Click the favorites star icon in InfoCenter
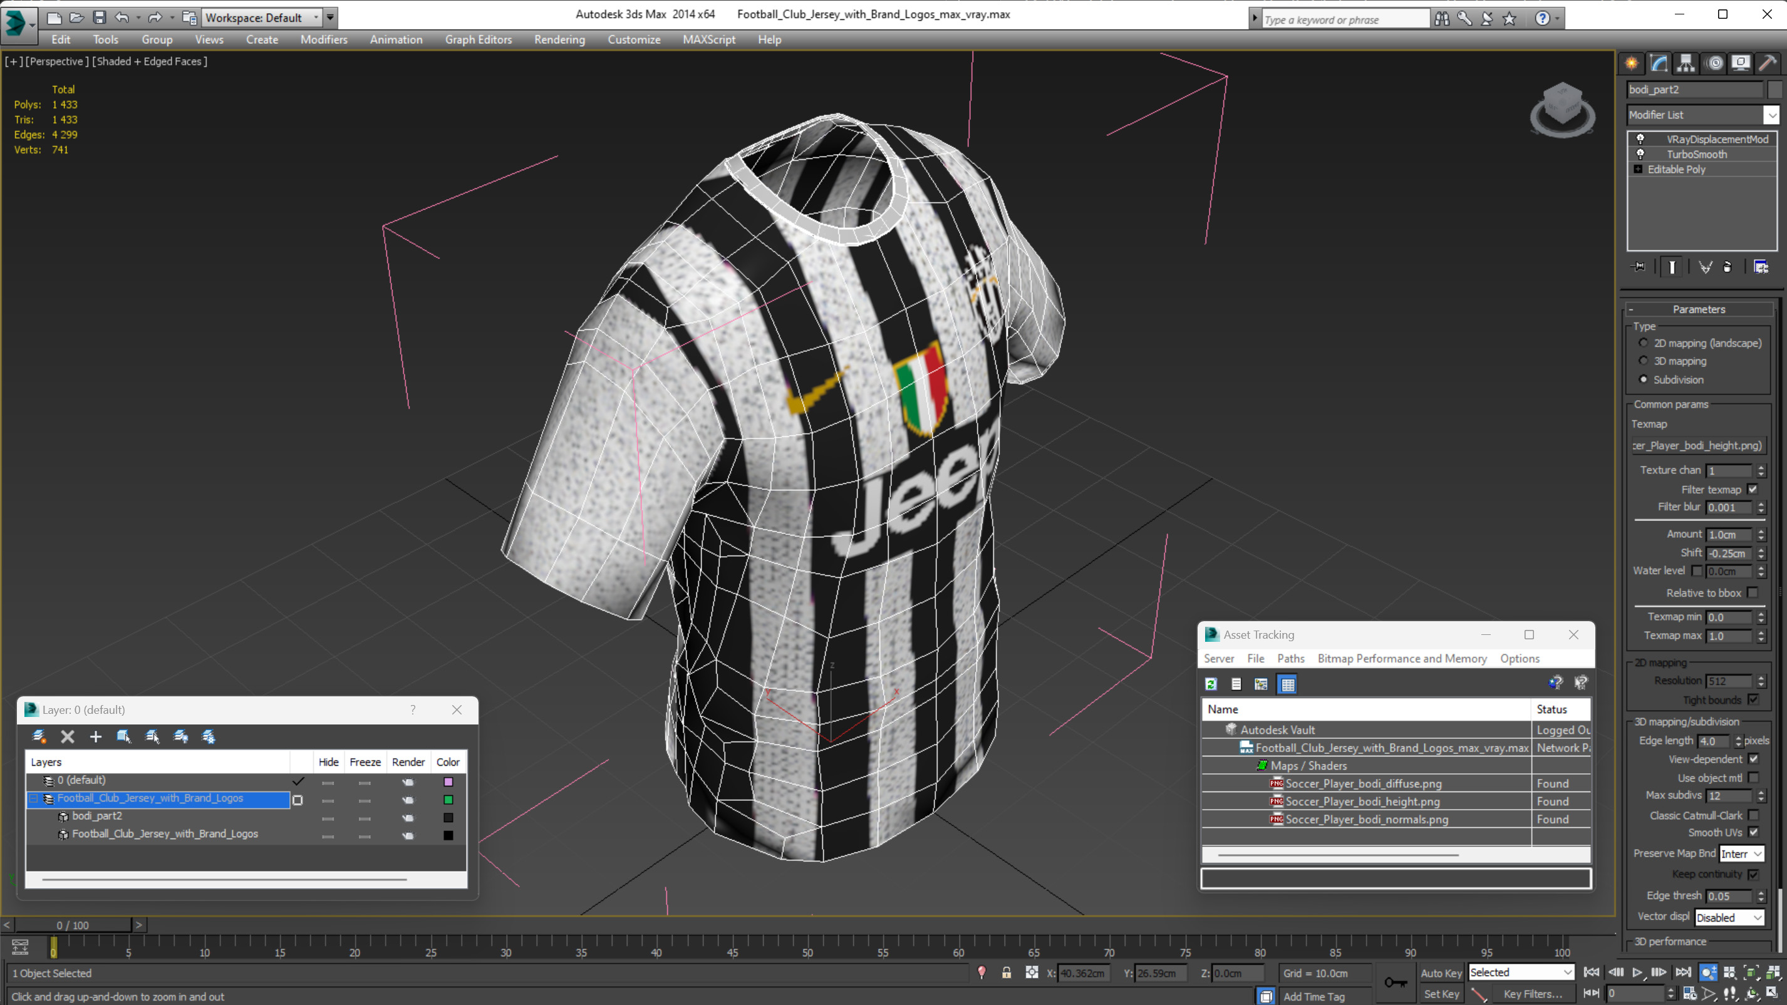This screenshot has width=1787, height=1005. pos(1510,19)
